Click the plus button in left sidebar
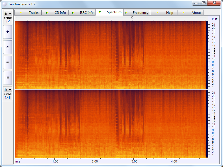 point(8,32)
